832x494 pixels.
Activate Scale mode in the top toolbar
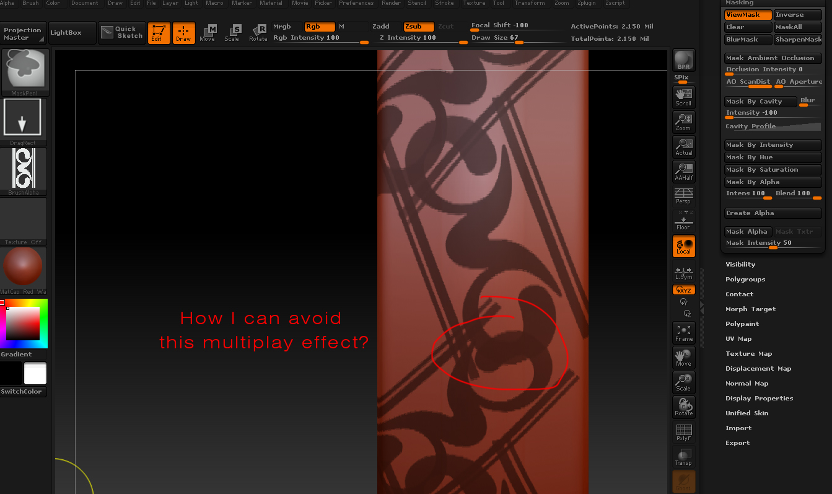click(232, 33)
